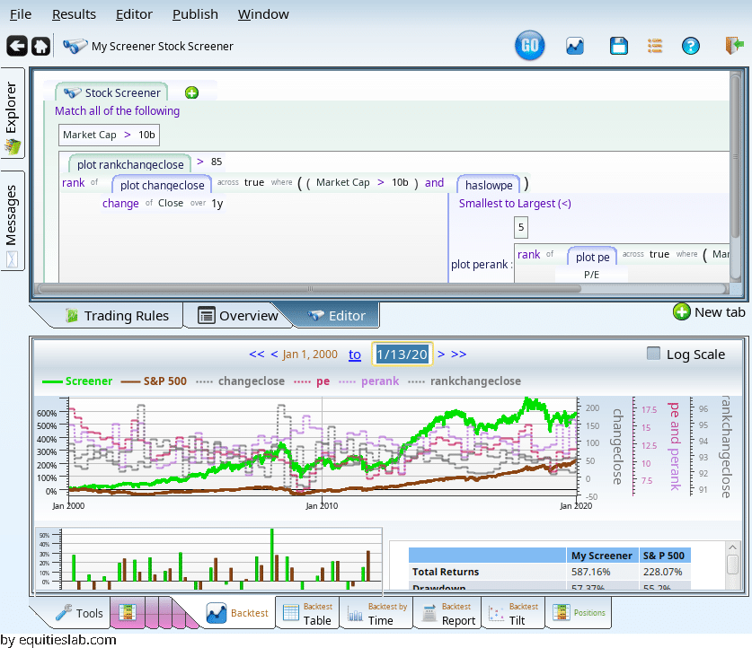Open the Backtest Report tab
752x648 pixels.
[x=448, y=614]
